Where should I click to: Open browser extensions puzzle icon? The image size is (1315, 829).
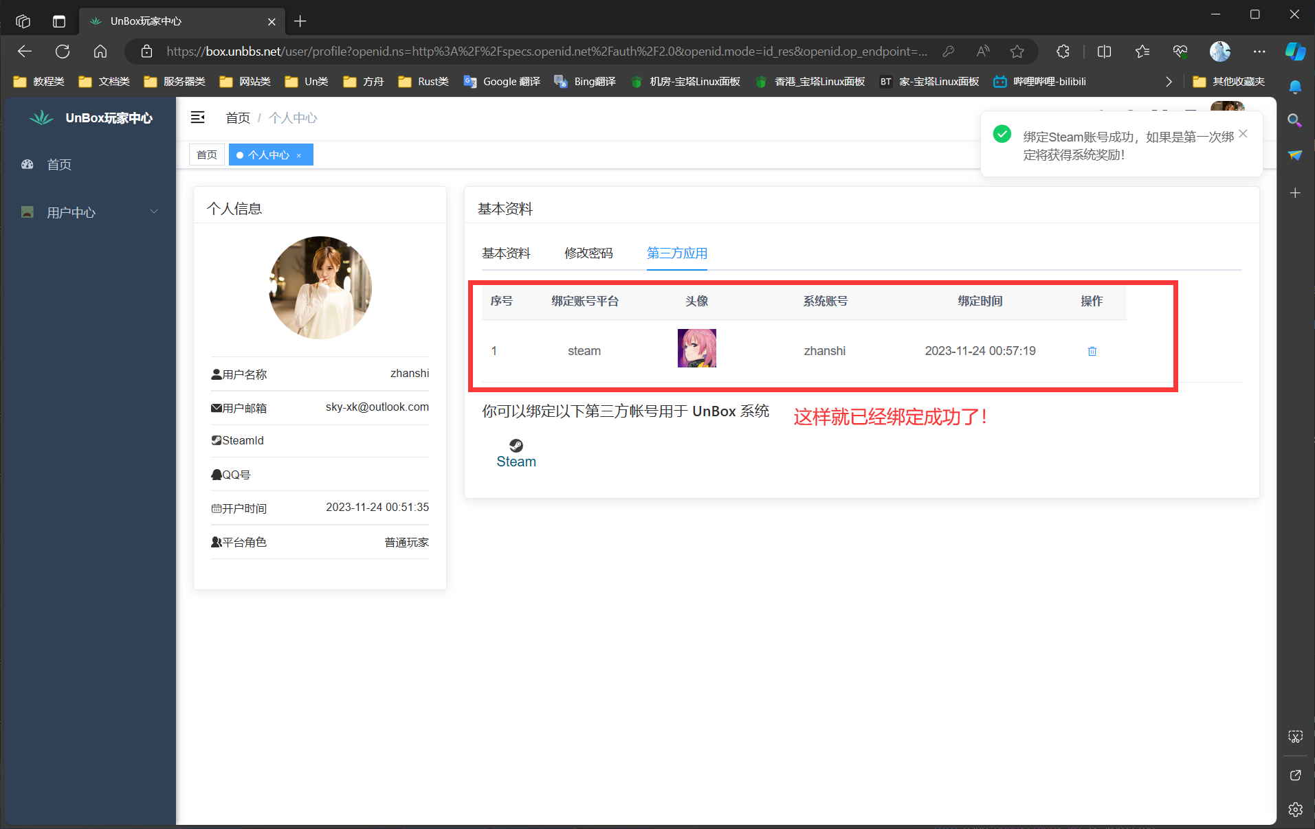[x=1063, y=52]
